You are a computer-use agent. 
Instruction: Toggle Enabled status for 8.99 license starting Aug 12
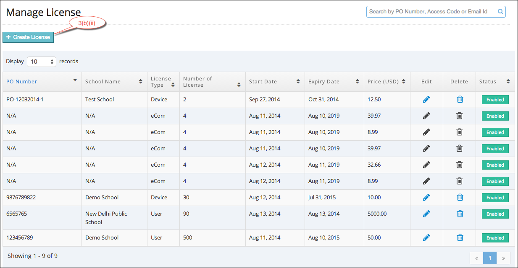point(495,181)
